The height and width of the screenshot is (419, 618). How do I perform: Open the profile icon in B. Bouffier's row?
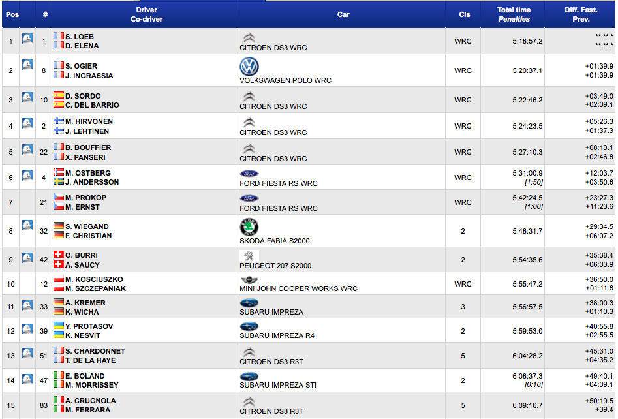coord(27,149)
